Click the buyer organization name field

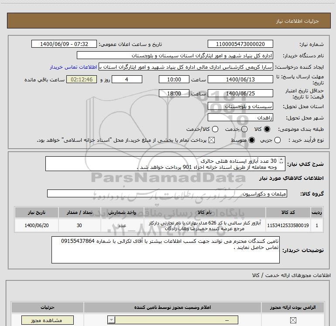click(175, 56)
